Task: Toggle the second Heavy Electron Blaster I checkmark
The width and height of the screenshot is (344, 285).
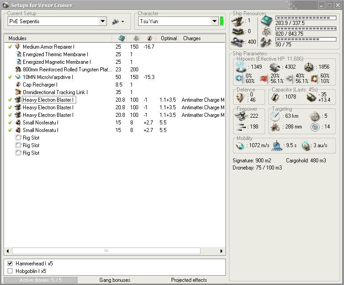Action: click(x=10, y=107)
